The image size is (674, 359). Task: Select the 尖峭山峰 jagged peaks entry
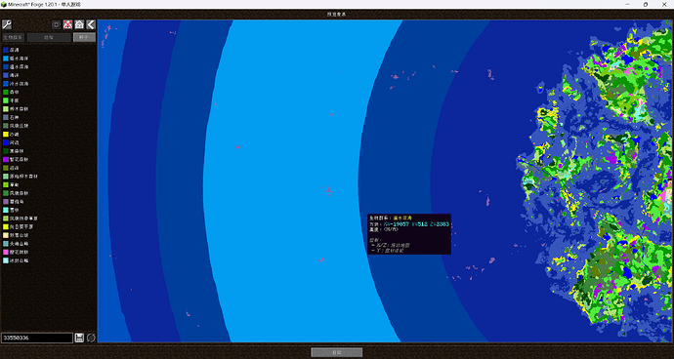(16, 244)
